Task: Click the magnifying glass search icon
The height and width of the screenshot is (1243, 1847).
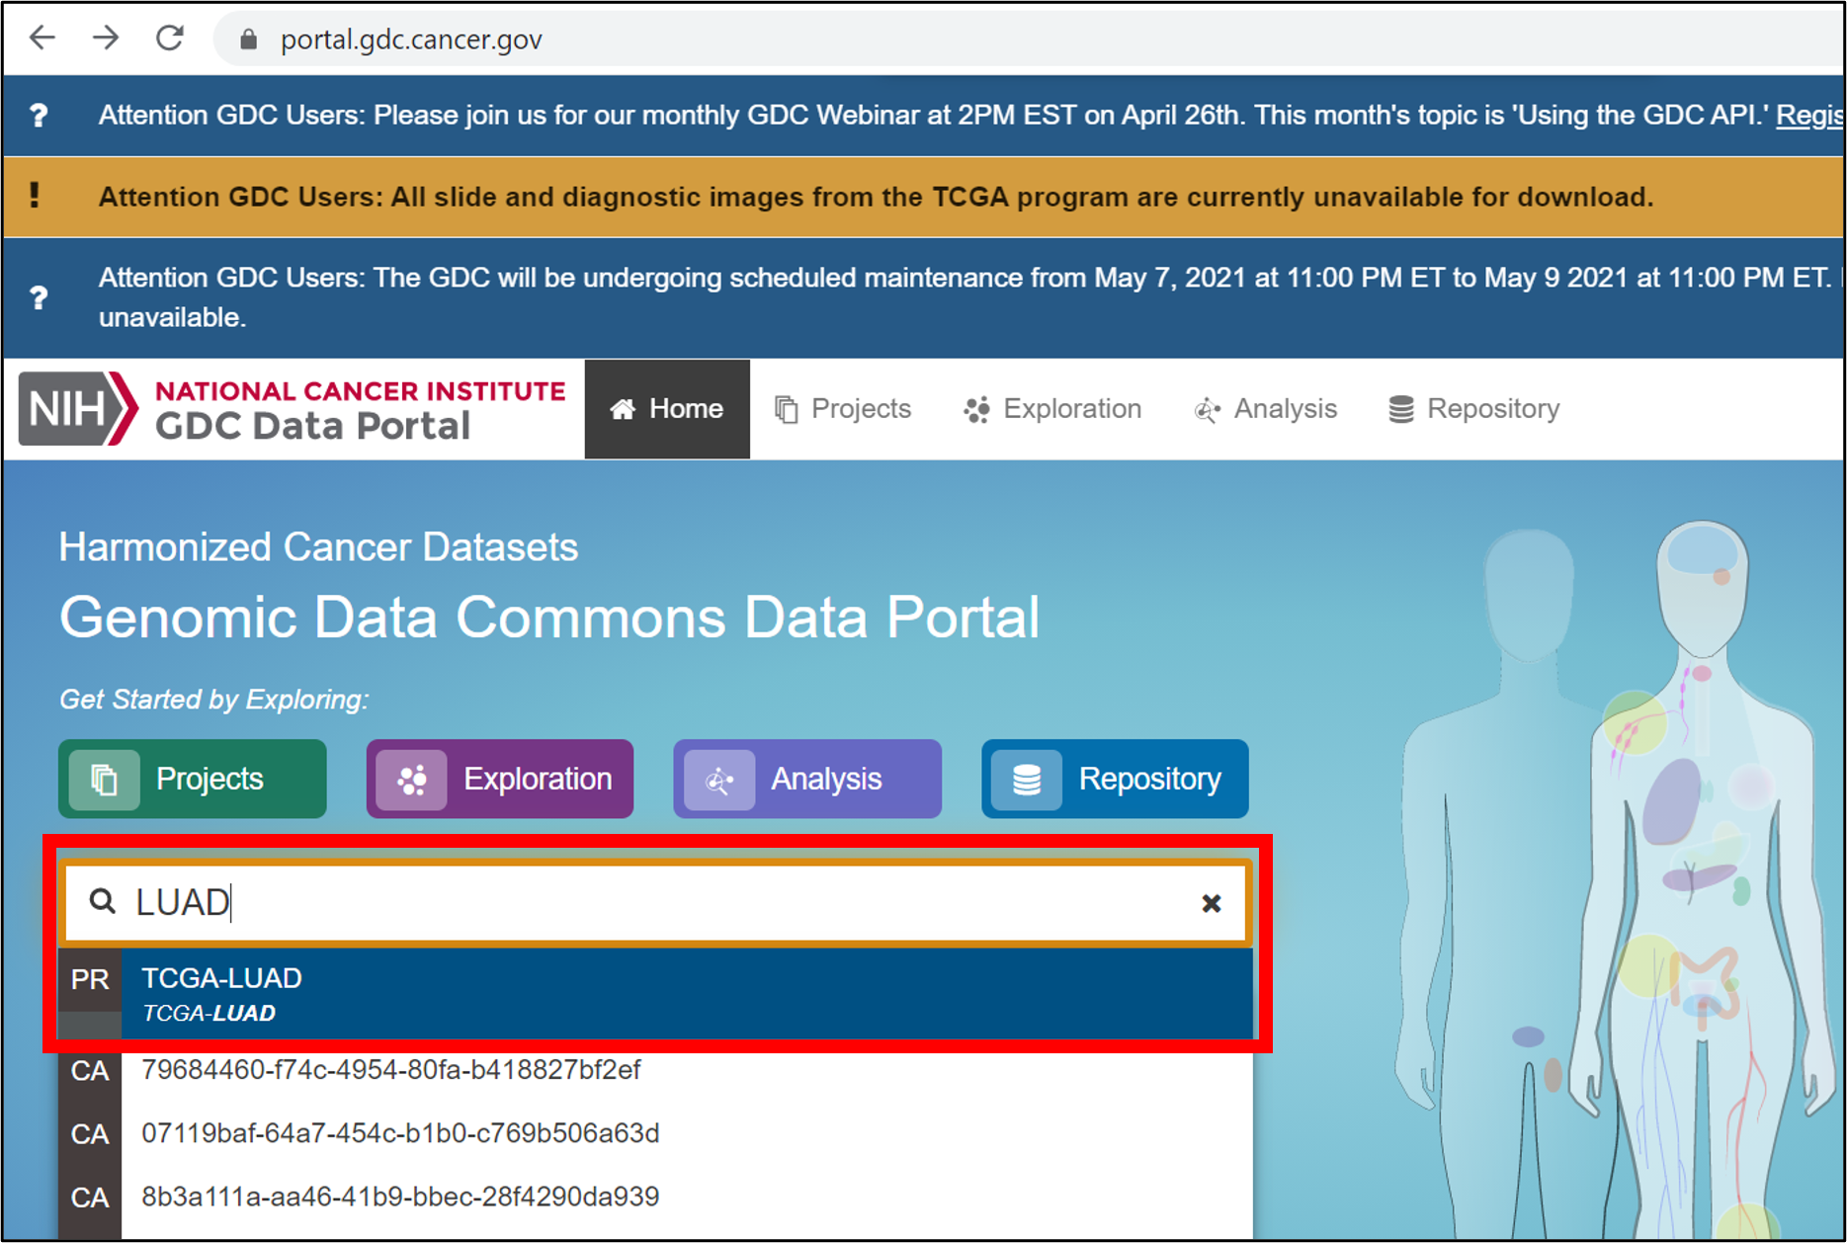Action: (103, 901)
